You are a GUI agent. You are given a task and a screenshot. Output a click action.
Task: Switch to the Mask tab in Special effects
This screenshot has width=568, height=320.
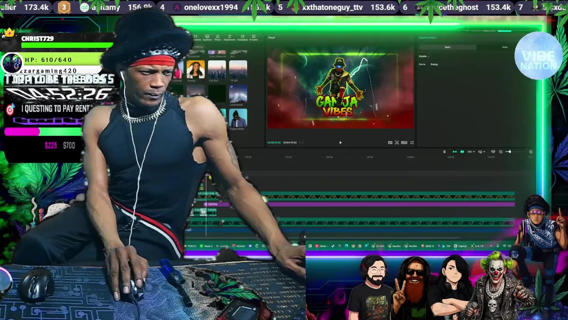pos(505,47)
